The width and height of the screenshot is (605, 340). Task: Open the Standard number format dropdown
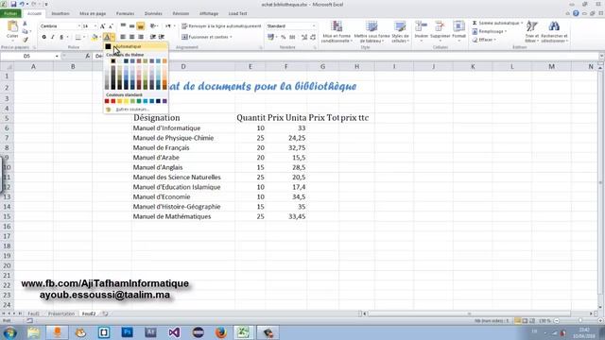coord(314,26)
